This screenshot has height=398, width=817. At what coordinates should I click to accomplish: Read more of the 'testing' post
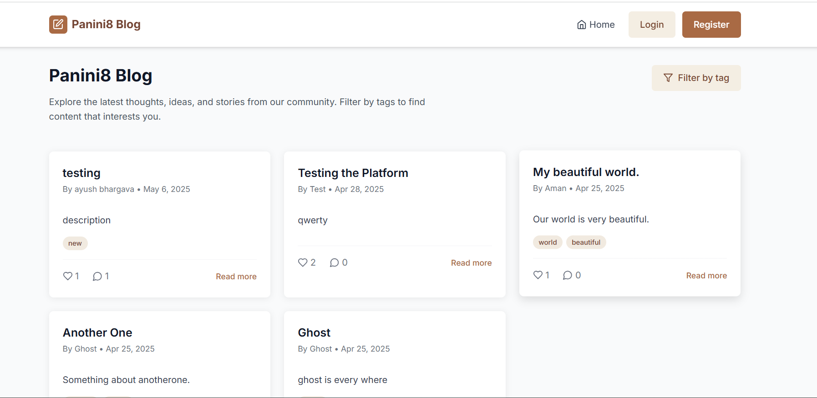(236, 277)
